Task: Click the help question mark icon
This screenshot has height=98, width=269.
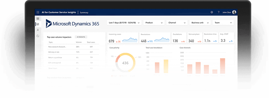Action: click(218, 12)
